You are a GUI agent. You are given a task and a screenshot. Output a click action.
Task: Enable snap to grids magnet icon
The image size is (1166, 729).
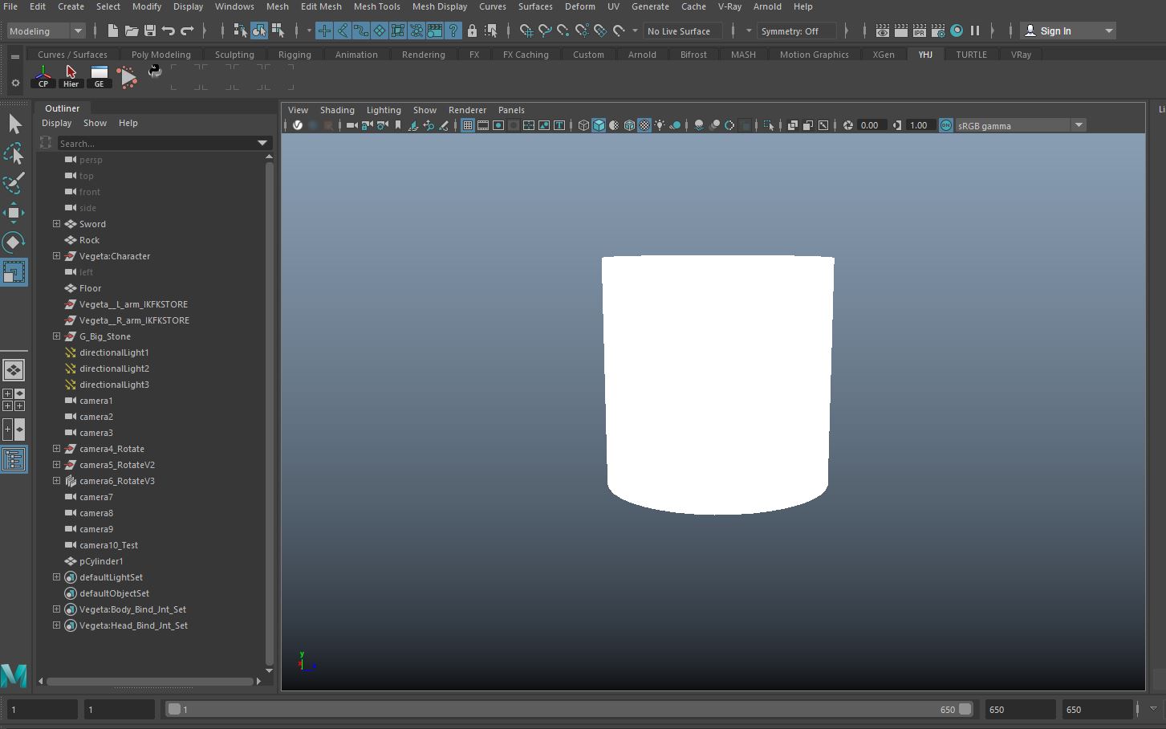click(324, 31)
